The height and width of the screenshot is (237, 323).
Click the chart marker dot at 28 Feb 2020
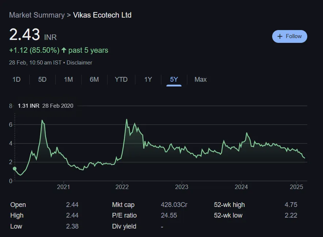point(15,169)
